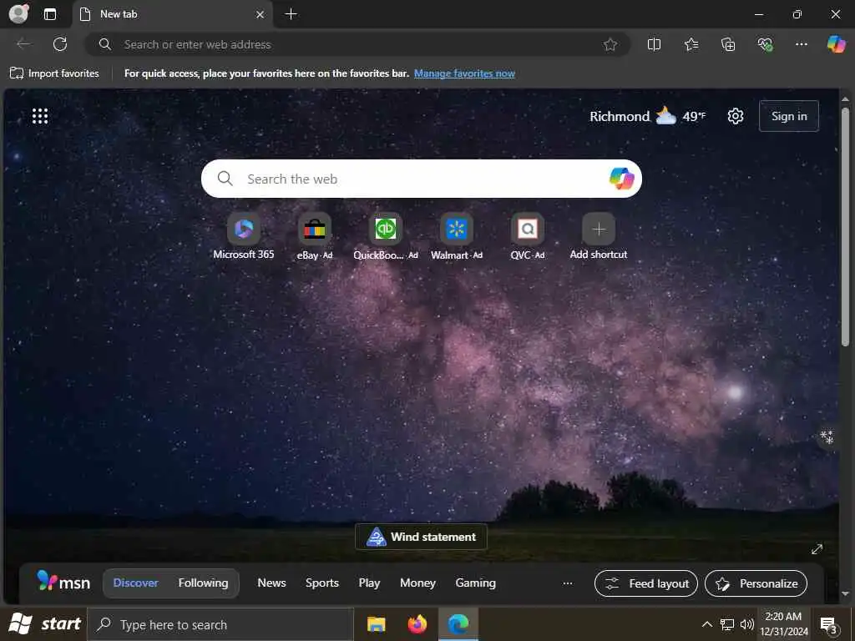Open the Wind statement alert

click(x=421, y=537)
